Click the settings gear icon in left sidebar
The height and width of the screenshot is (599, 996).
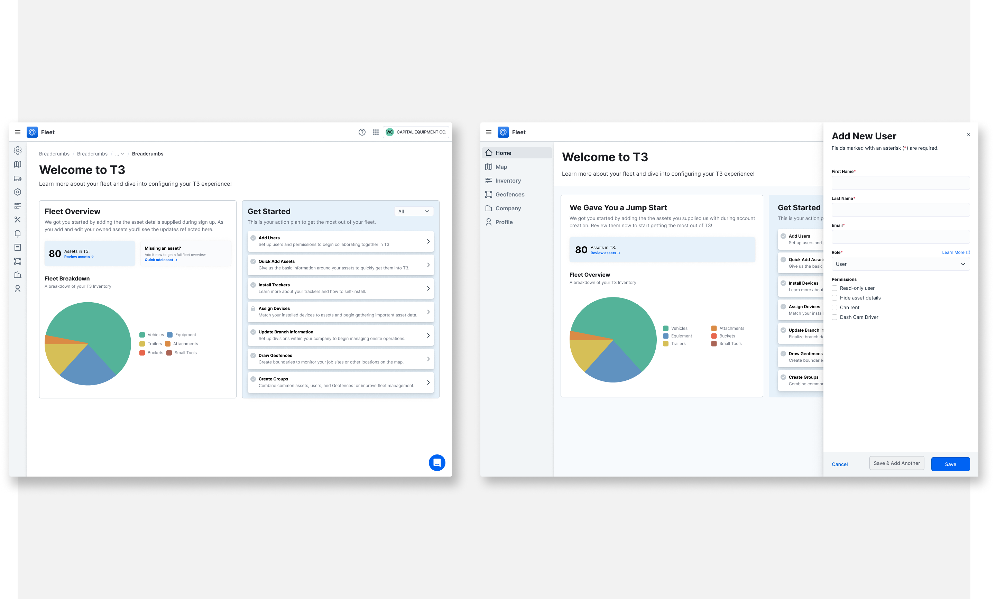coord(17,150)
